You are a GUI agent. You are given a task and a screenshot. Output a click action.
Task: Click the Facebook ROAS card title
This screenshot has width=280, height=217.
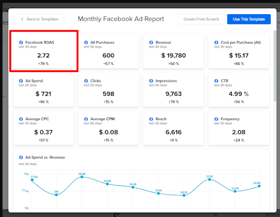pos(40,43)
